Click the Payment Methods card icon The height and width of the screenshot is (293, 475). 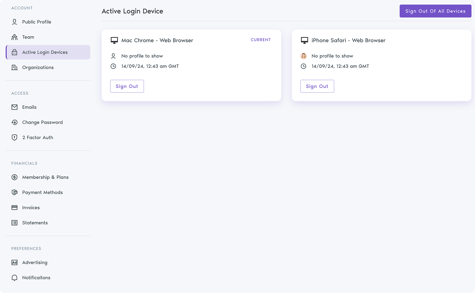[14, 192]
